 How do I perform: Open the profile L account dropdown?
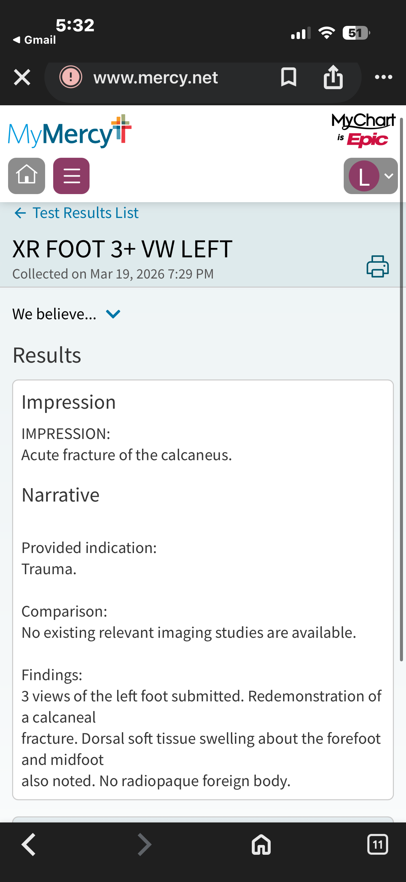[370, 176]
